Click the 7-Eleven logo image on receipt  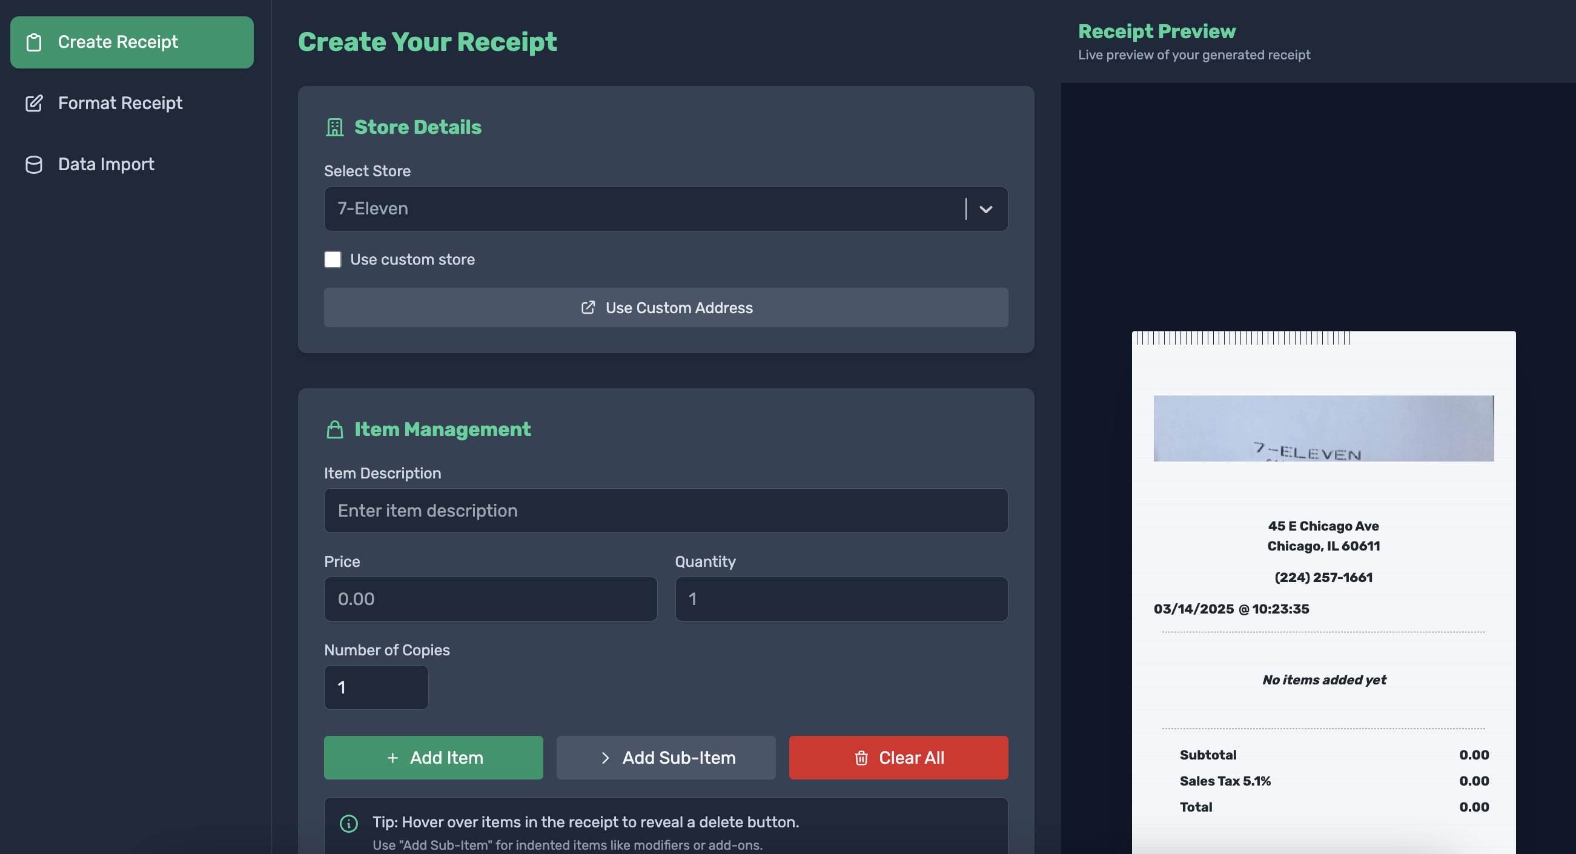(x=1323, y=429)
